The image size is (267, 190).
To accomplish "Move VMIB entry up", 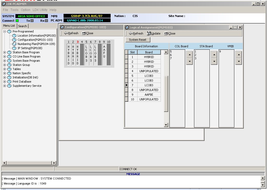I will 239,55.
